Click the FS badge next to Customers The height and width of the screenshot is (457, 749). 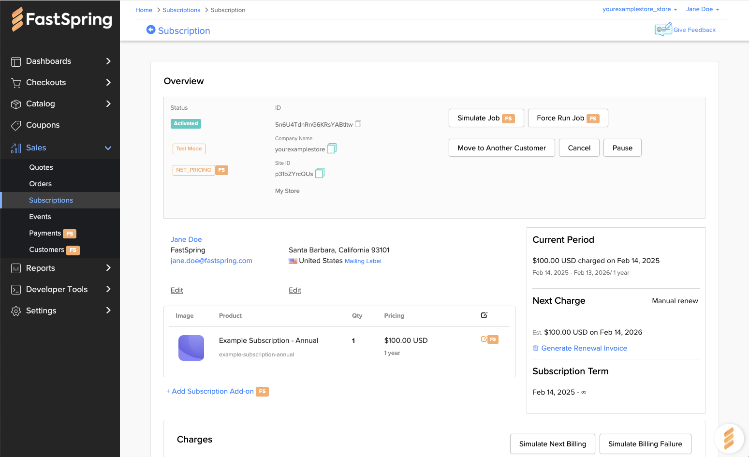point(73,250)
